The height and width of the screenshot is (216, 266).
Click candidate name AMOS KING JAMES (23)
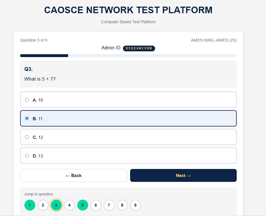(x=214, y=40)
